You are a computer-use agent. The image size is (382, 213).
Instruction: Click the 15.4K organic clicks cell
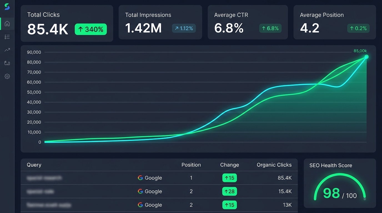[x=285, y=191]
